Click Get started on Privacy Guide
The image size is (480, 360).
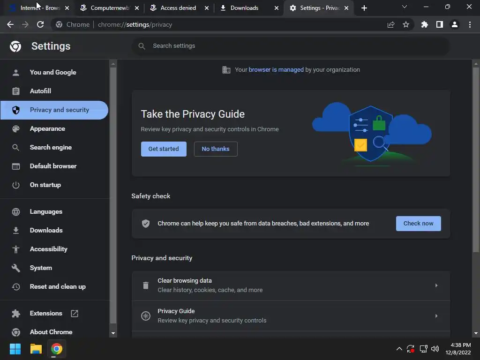pyautogui.click(x=164, y=149)
